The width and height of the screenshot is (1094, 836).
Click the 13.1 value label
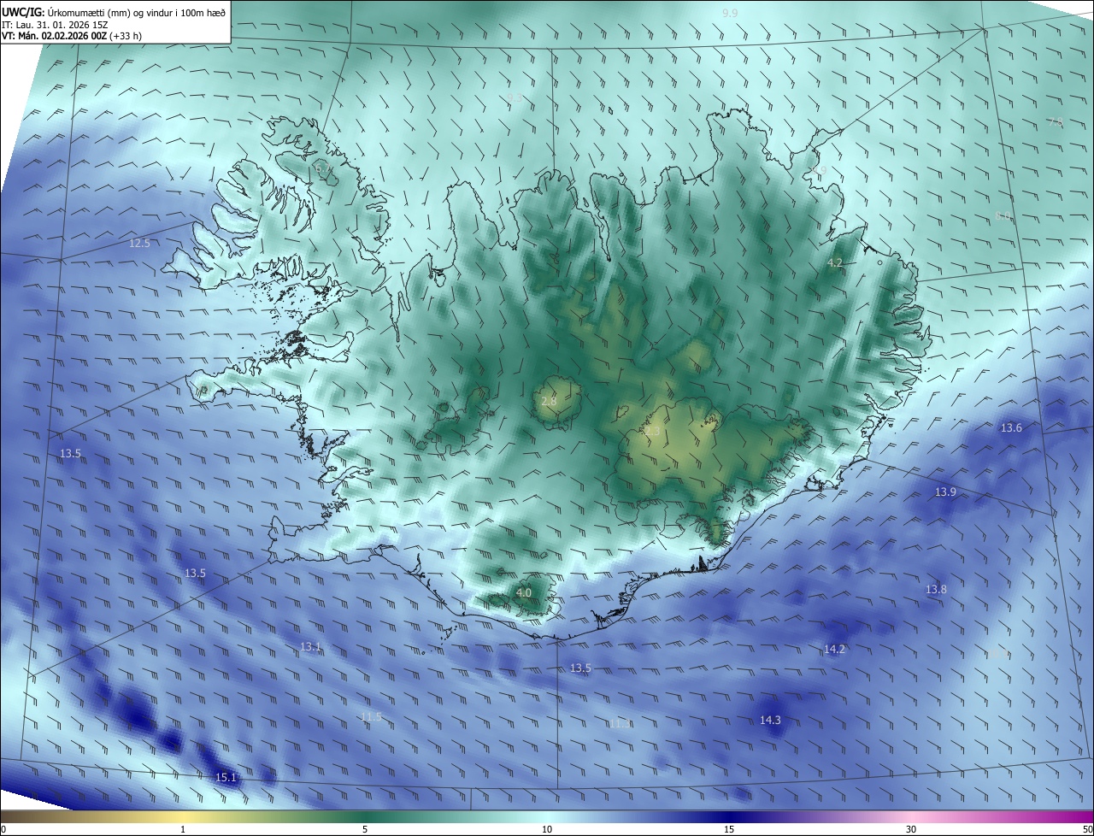pos(310,647)
